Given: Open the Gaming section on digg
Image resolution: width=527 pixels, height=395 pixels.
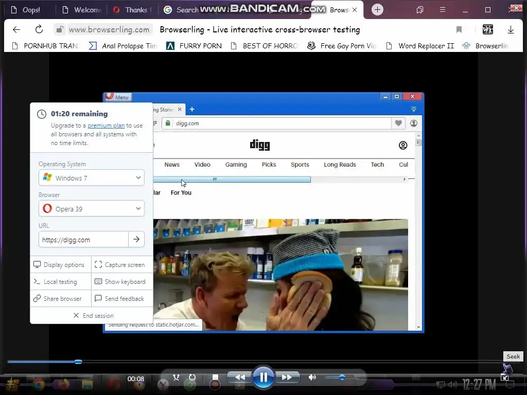Looking at the screenshot, I should (x=236, y=165).
